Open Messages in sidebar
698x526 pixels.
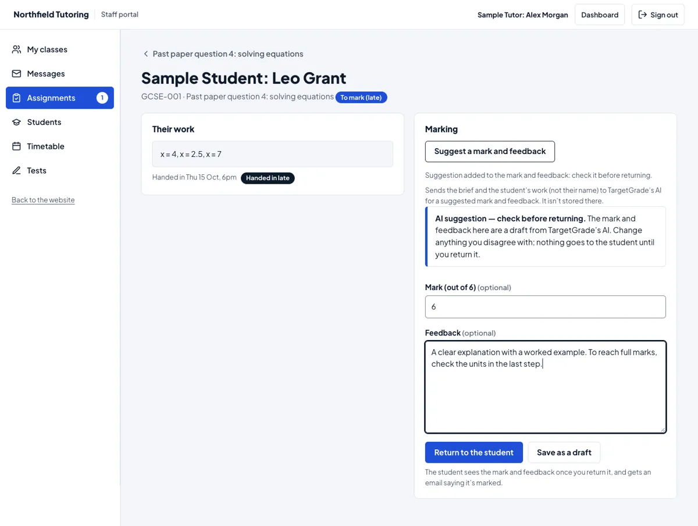[60, 74]
